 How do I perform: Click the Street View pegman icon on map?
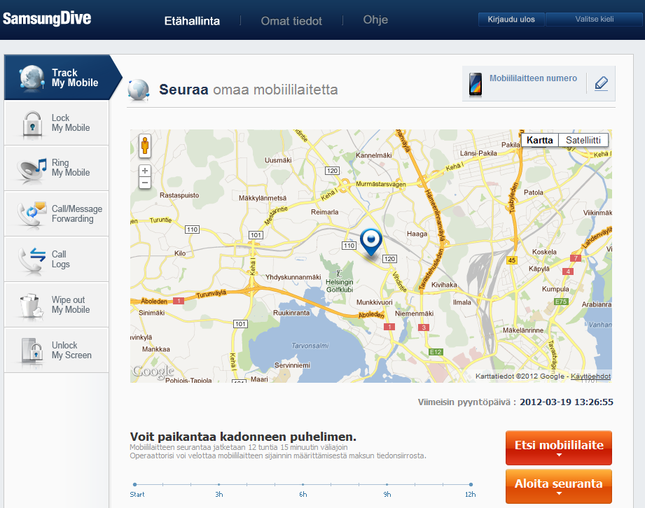(x=145, y=146)
